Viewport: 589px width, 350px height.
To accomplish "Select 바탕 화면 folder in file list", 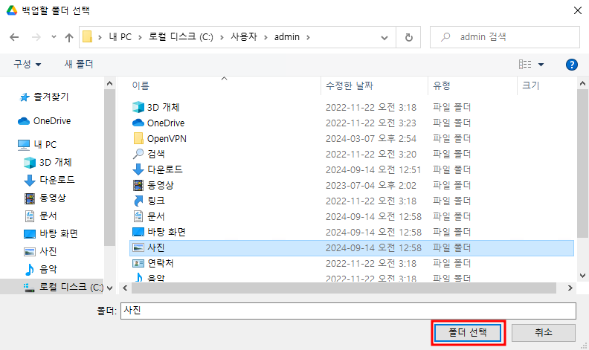I will 166,232.
